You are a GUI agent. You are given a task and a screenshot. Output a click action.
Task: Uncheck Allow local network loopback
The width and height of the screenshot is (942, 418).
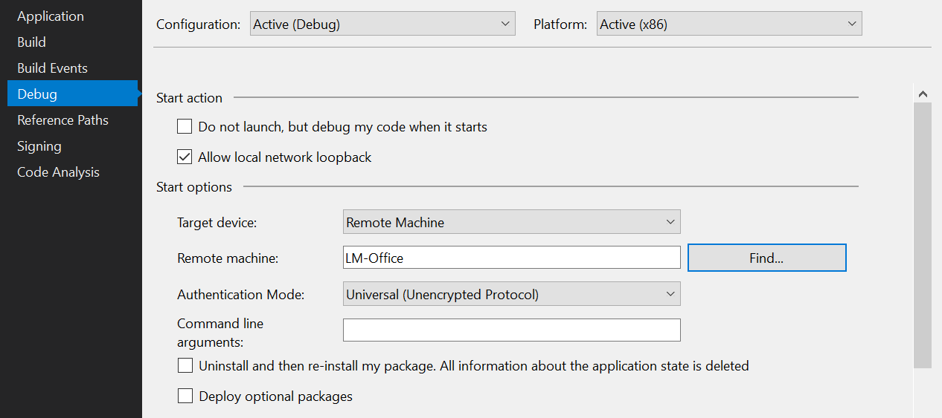[x=185, y=157]
